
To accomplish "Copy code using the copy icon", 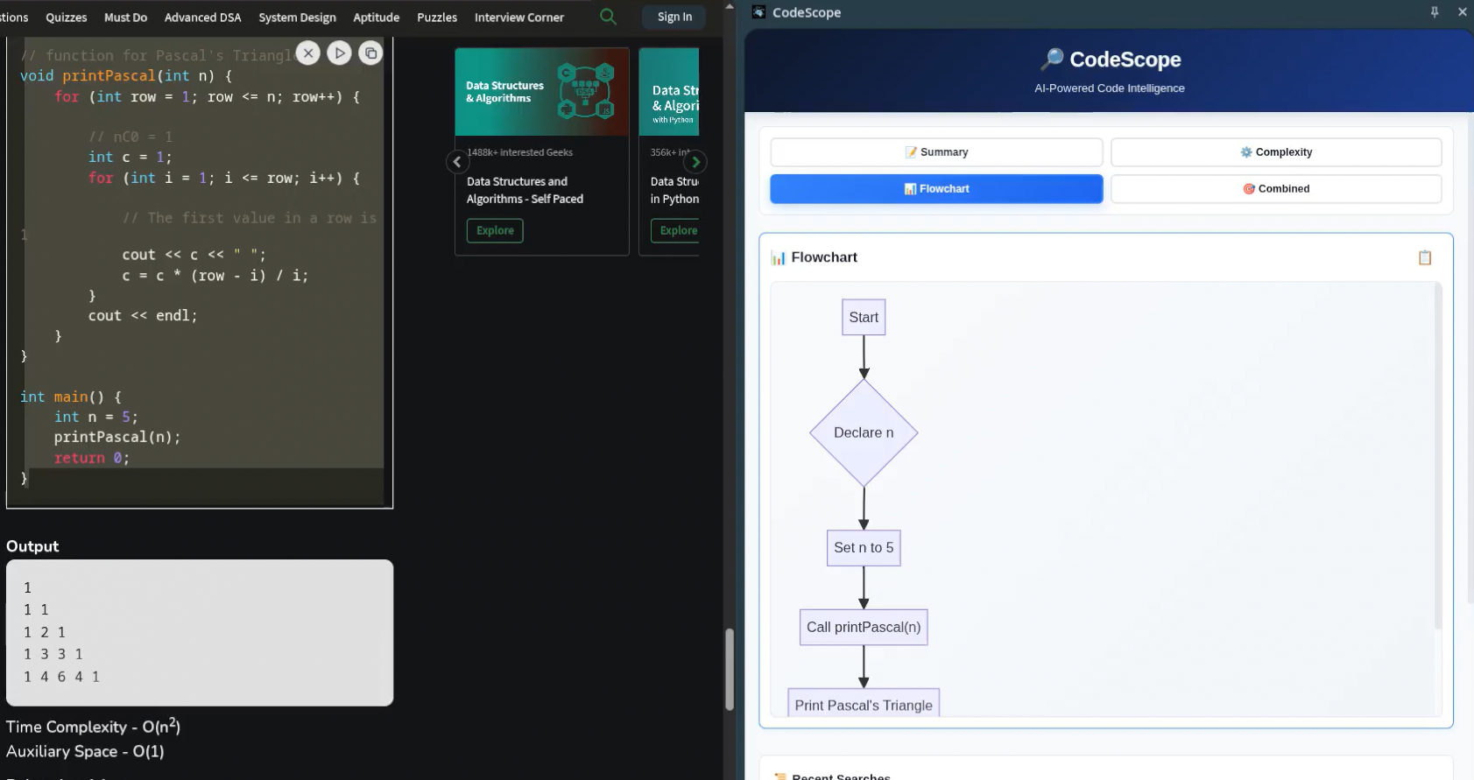I will [370, 53].
